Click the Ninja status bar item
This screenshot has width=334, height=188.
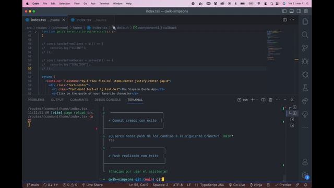coord(256,185)
